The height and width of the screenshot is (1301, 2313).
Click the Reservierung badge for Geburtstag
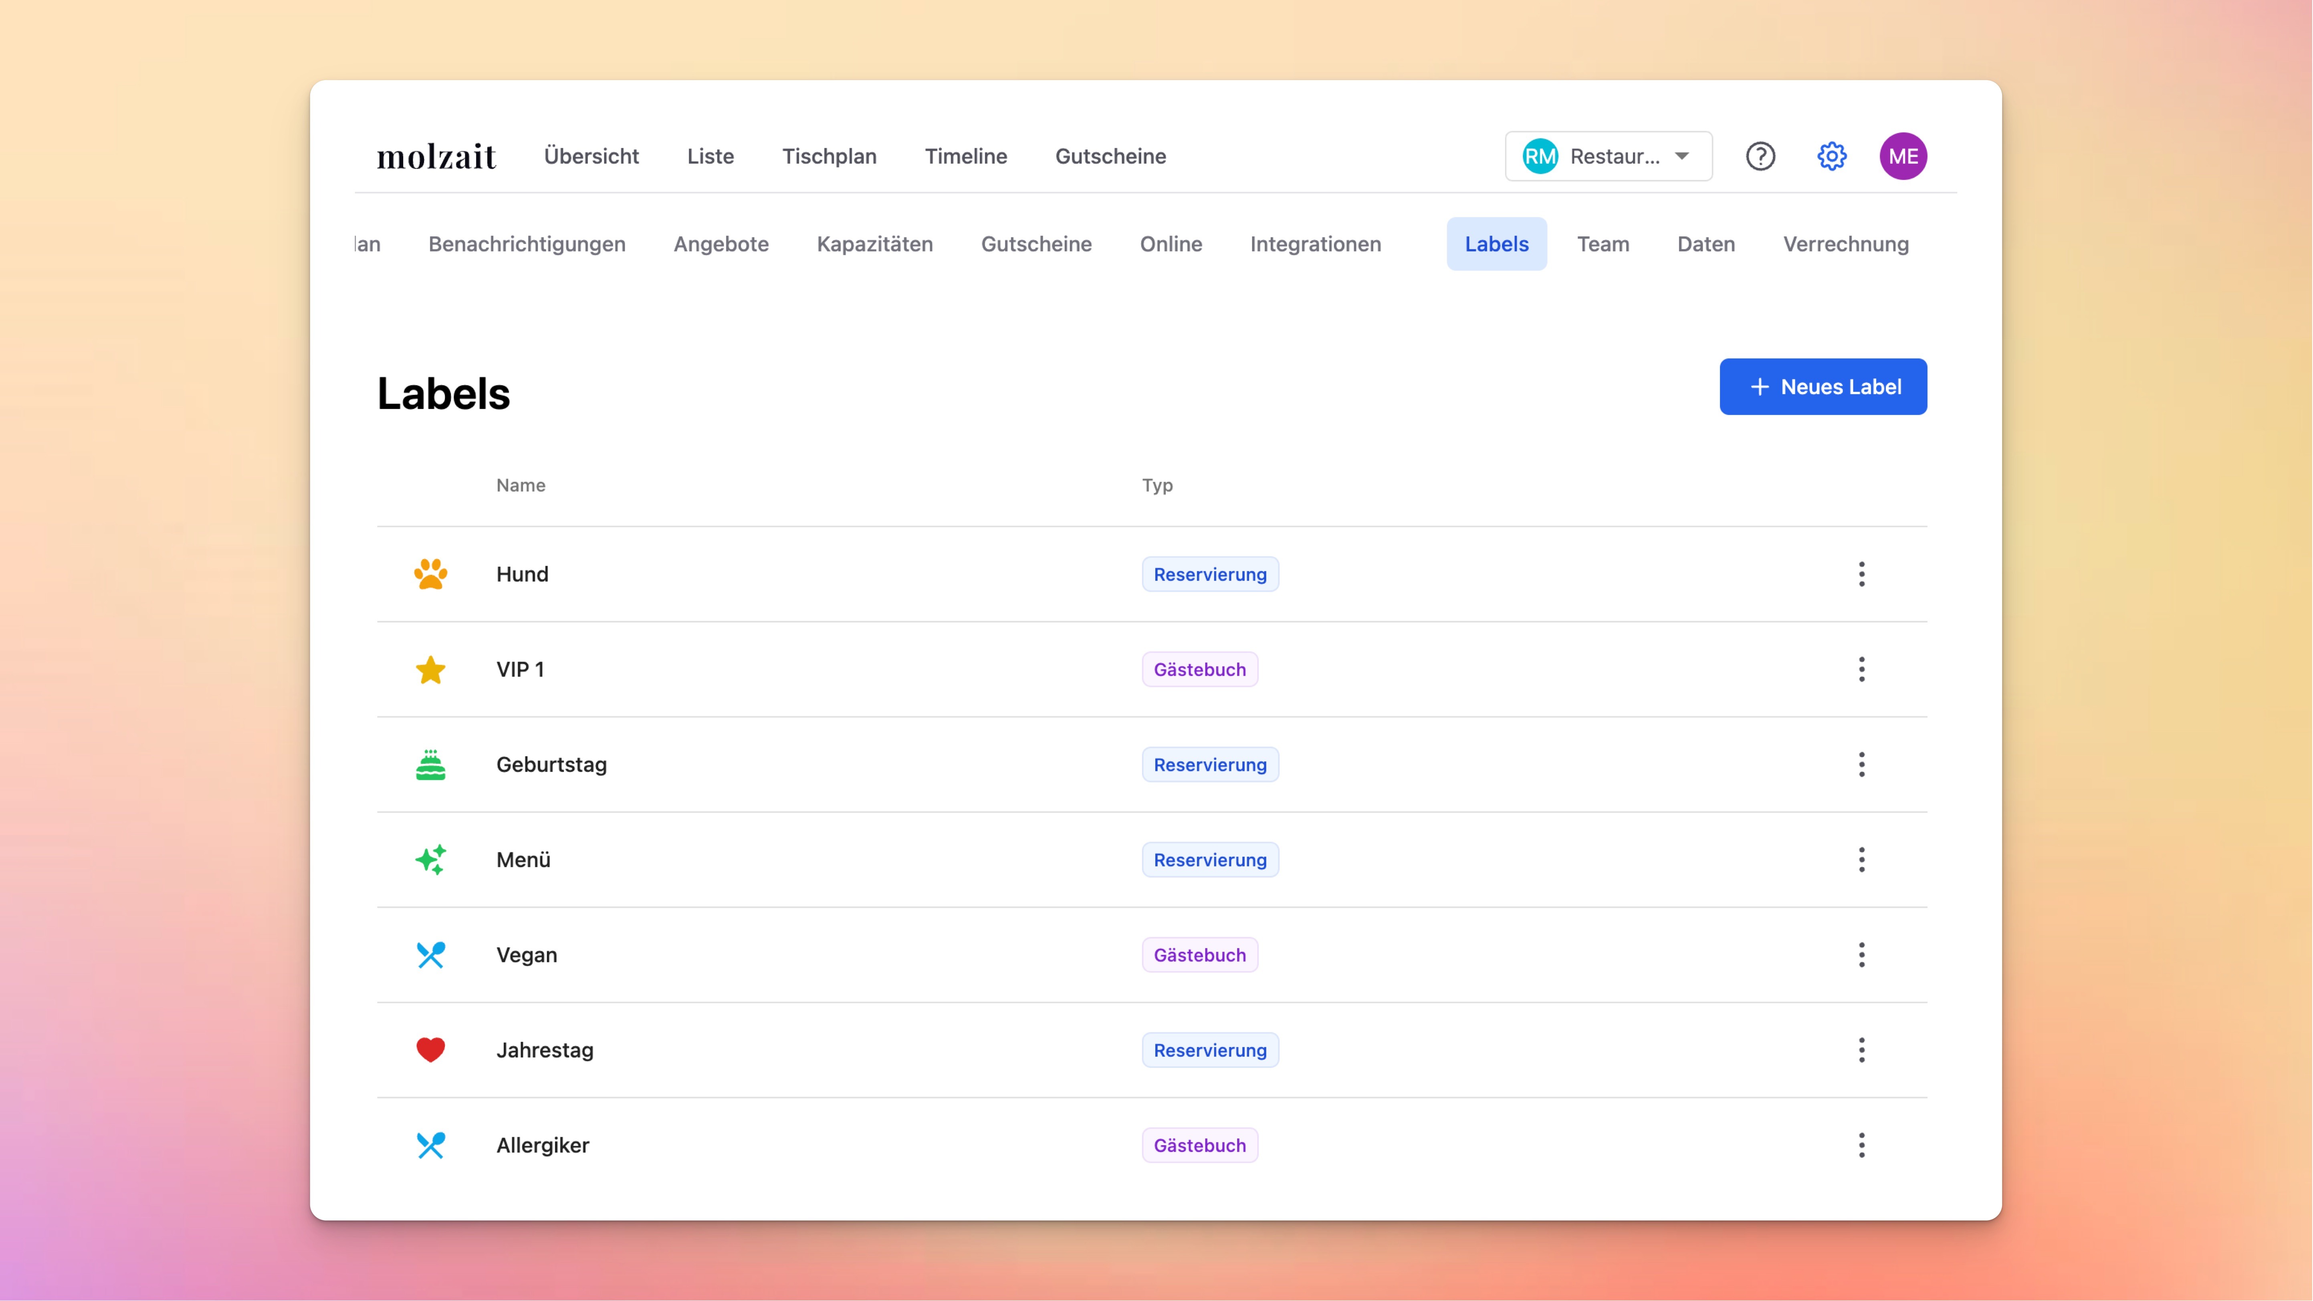click(1209, 764)
